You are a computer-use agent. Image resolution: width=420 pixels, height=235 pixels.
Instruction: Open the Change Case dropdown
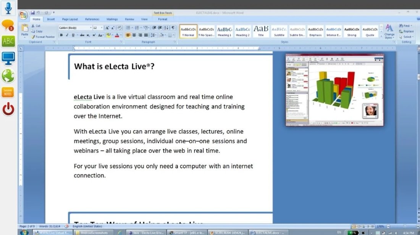click(x=100, y=35)
